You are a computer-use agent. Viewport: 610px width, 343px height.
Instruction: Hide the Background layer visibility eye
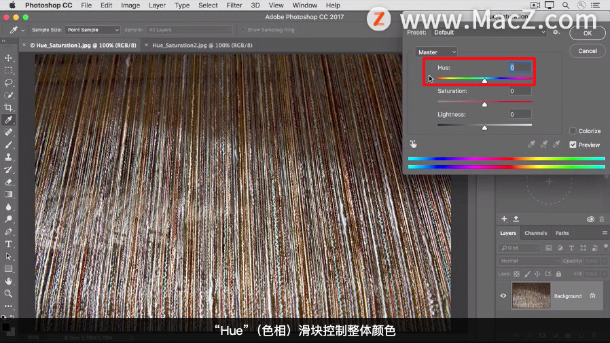click(503, 295)
